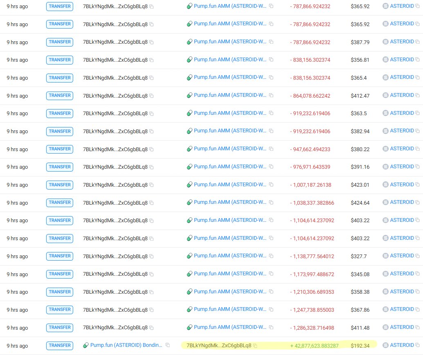The width and height of the screenshot is (423, 355).
Task: Click the green pill token icon beside Pump.fun AMM
Action: (189, 6)
